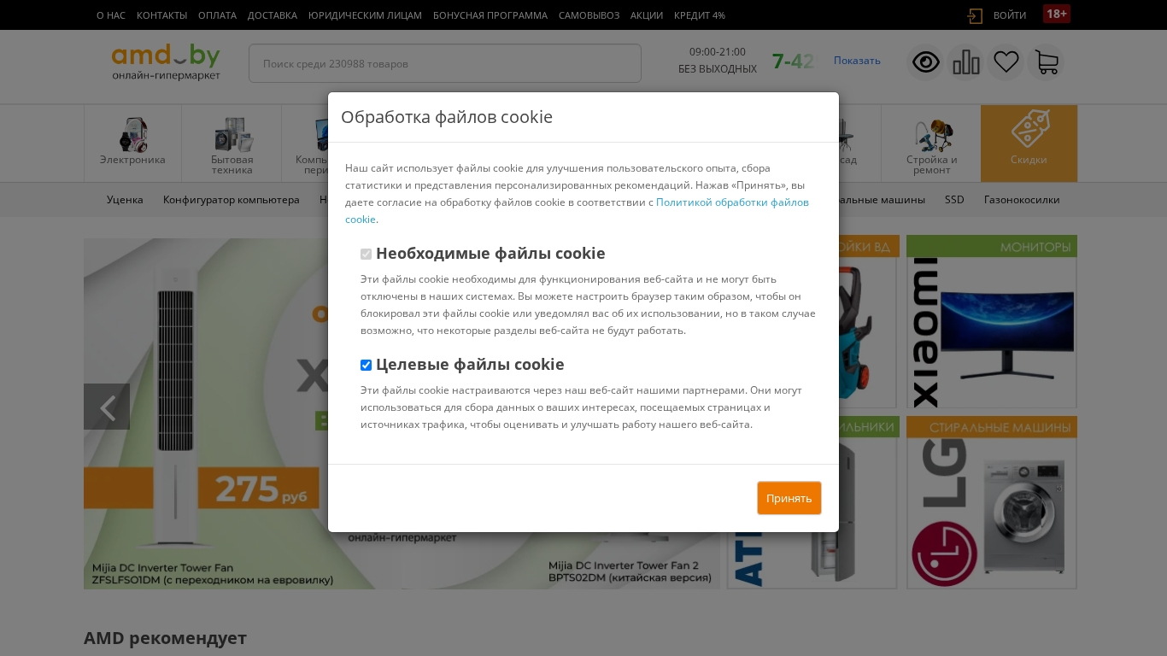
Task: Open the favorites heart icon
Action: point(1006,62)
